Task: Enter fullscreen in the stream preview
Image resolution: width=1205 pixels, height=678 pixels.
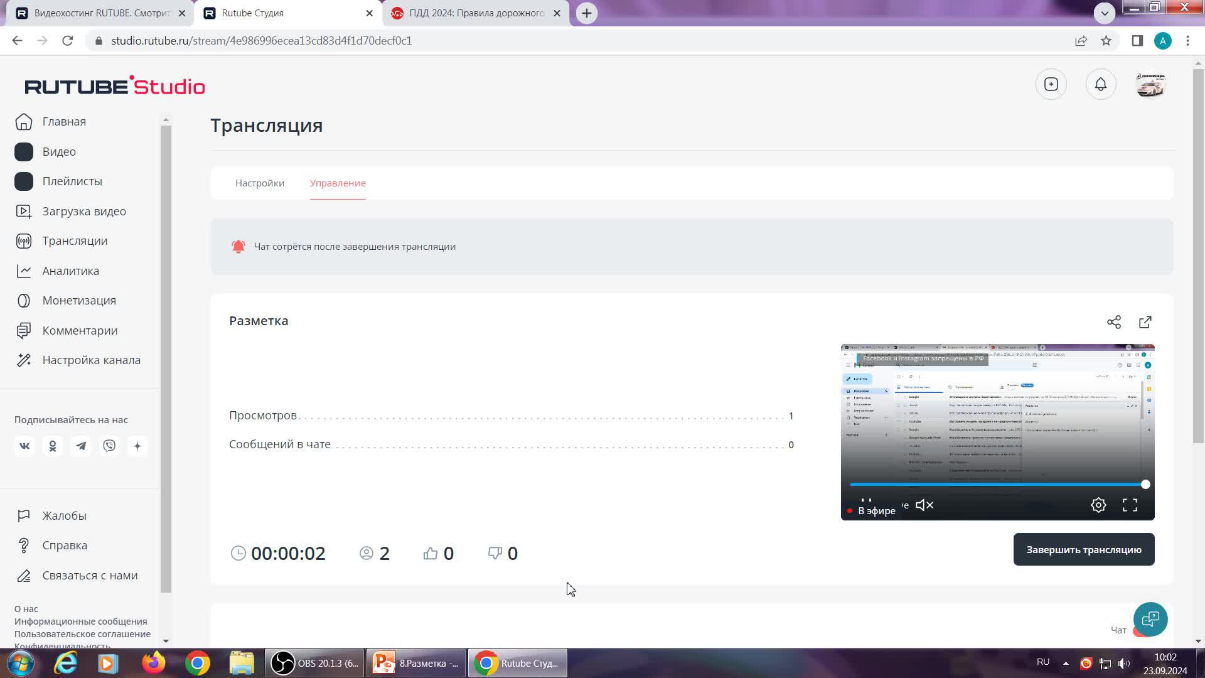Action: pyautogui.click(x=1130, y=505)
